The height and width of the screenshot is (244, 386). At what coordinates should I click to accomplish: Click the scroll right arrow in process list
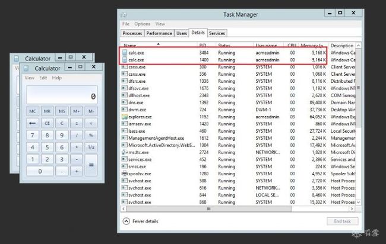352,209
